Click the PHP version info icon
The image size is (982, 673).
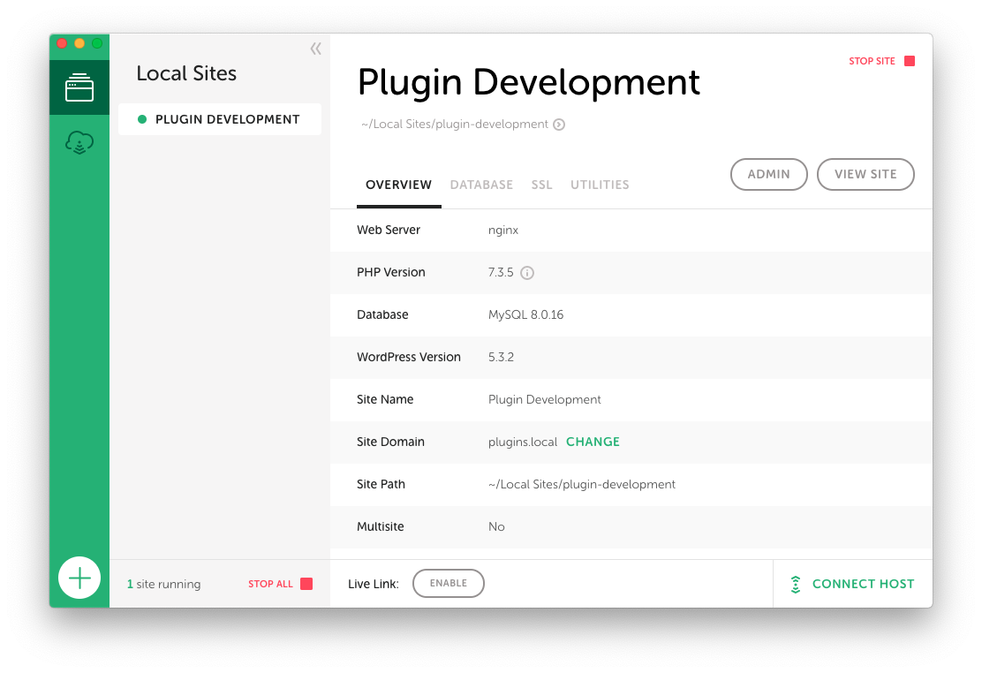(527, 273)
